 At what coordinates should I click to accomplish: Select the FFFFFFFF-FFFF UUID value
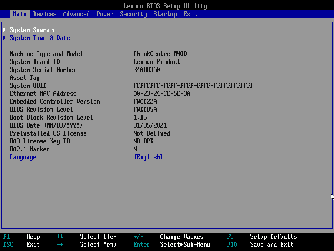(x=193, y=86)
